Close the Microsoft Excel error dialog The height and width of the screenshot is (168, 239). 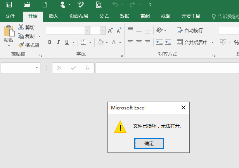click(184, 107)
